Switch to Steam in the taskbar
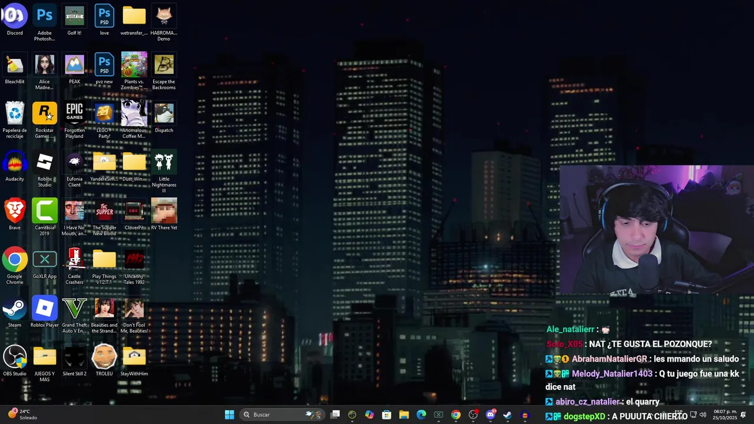Image resolution: width=754 pixels, height=424 pixels. [507, 415]
